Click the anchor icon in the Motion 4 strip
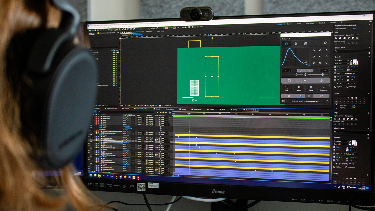 coord(322,80)
